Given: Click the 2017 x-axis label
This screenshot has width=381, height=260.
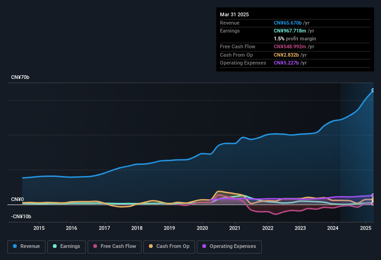Looking at the screenshot, I should click(104, 228).
